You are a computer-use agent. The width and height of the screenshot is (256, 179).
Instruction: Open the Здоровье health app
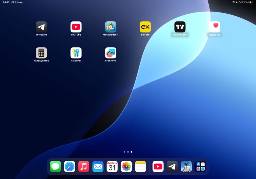tap(215, 27)
